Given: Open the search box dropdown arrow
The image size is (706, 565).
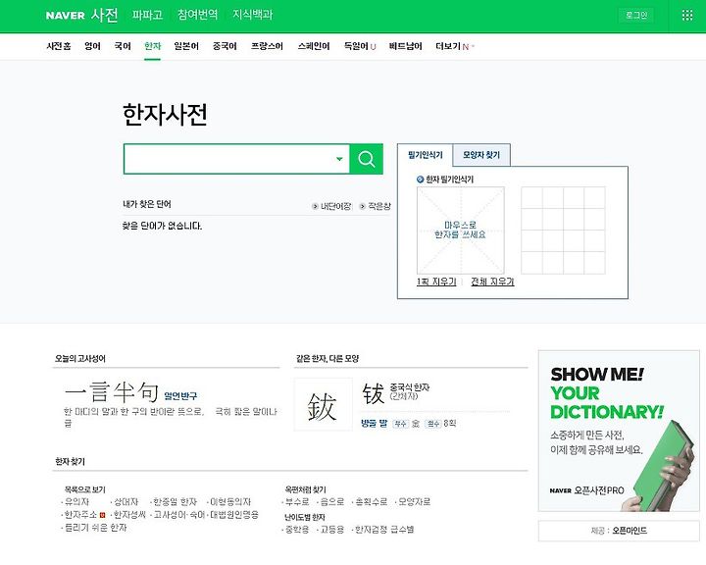Looking at the screenshot, I should [339, 159].
